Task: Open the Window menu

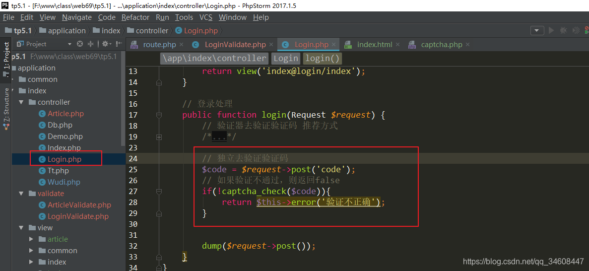Action: coord(233,17)
